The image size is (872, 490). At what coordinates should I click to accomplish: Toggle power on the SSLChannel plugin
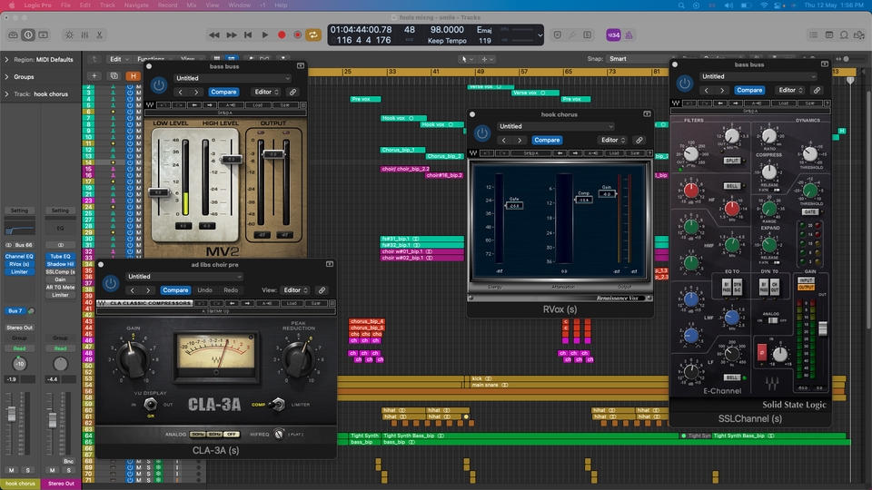point(685,83)
